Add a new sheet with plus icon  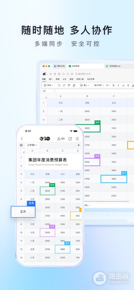(x=78, y=145)
